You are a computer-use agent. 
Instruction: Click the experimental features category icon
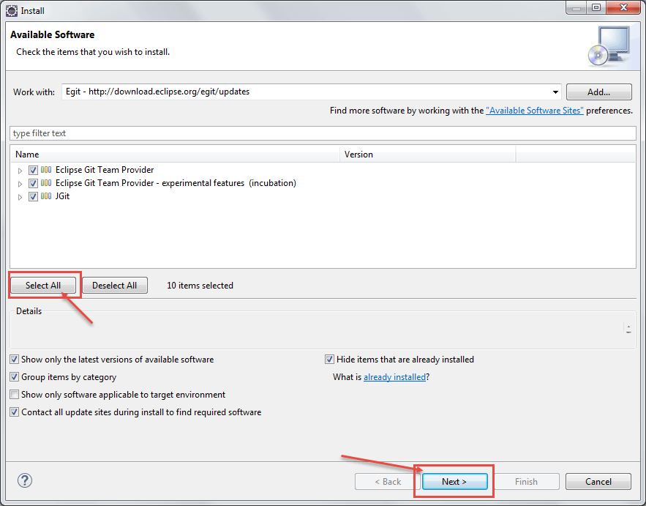click(x=46, y=183)
